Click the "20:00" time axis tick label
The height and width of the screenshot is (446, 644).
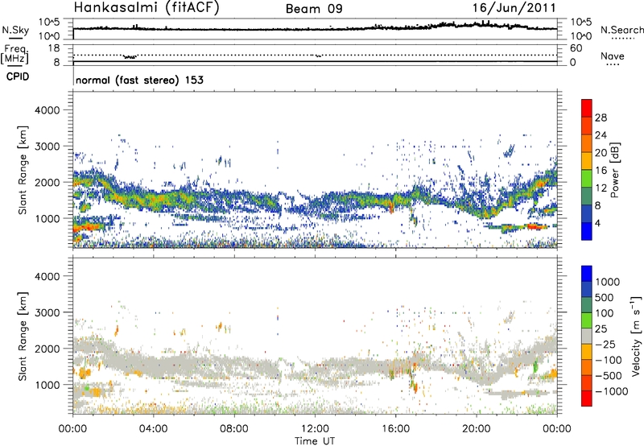pos(476,429)
